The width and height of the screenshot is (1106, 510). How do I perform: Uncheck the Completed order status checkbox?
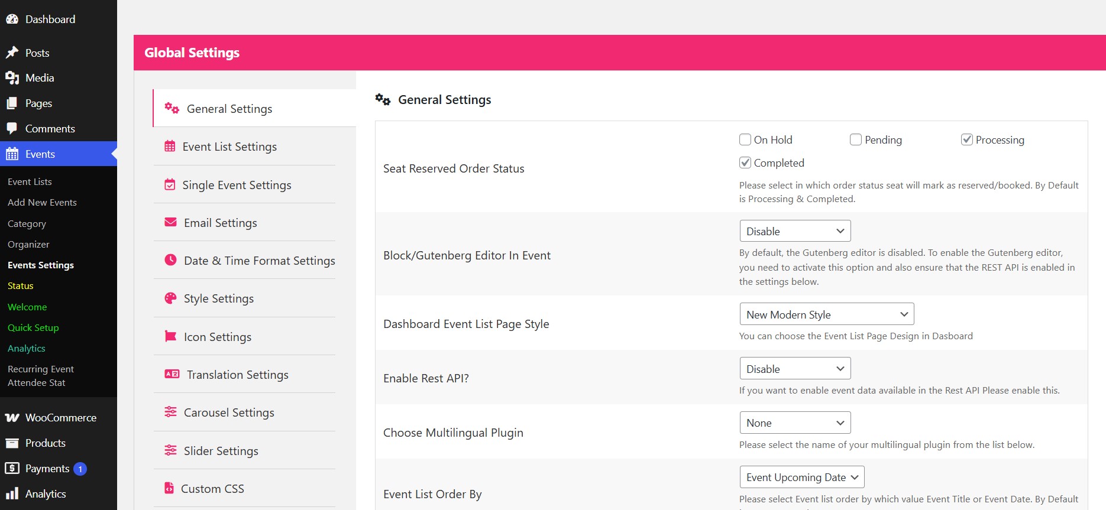coord(745,163)
